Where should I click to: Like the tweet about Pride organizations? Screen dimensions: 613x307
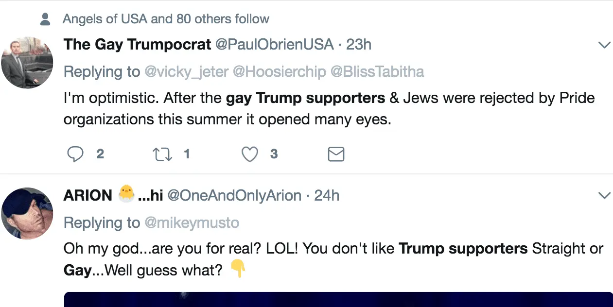250,154
